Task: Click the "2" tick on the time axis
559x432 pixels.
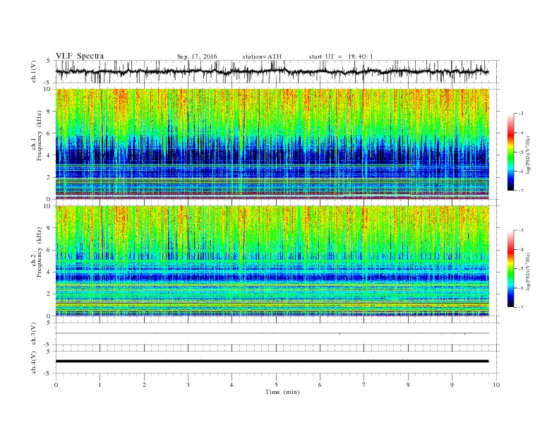Action: click(144, 385)
